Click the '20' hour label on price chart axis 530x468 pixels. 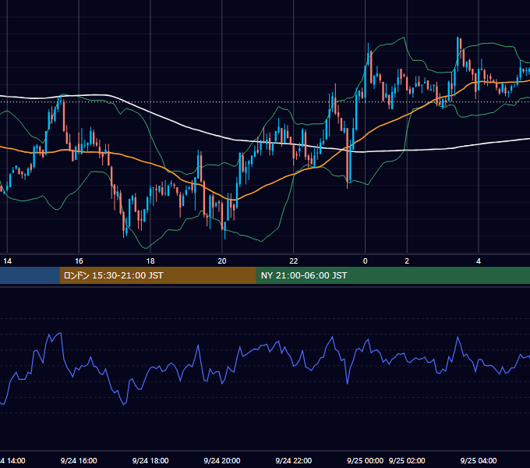(x=222, y=261)
